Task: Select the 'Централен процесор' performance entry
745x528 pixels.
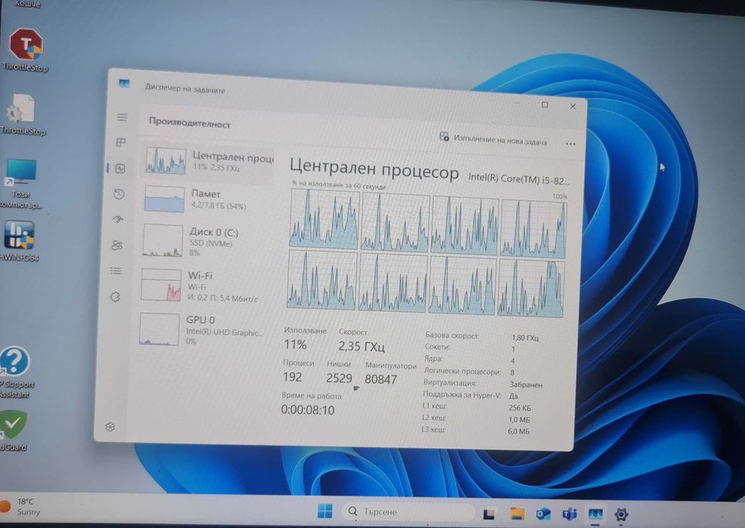Action: pyautogui.click(x=208, y=162)
